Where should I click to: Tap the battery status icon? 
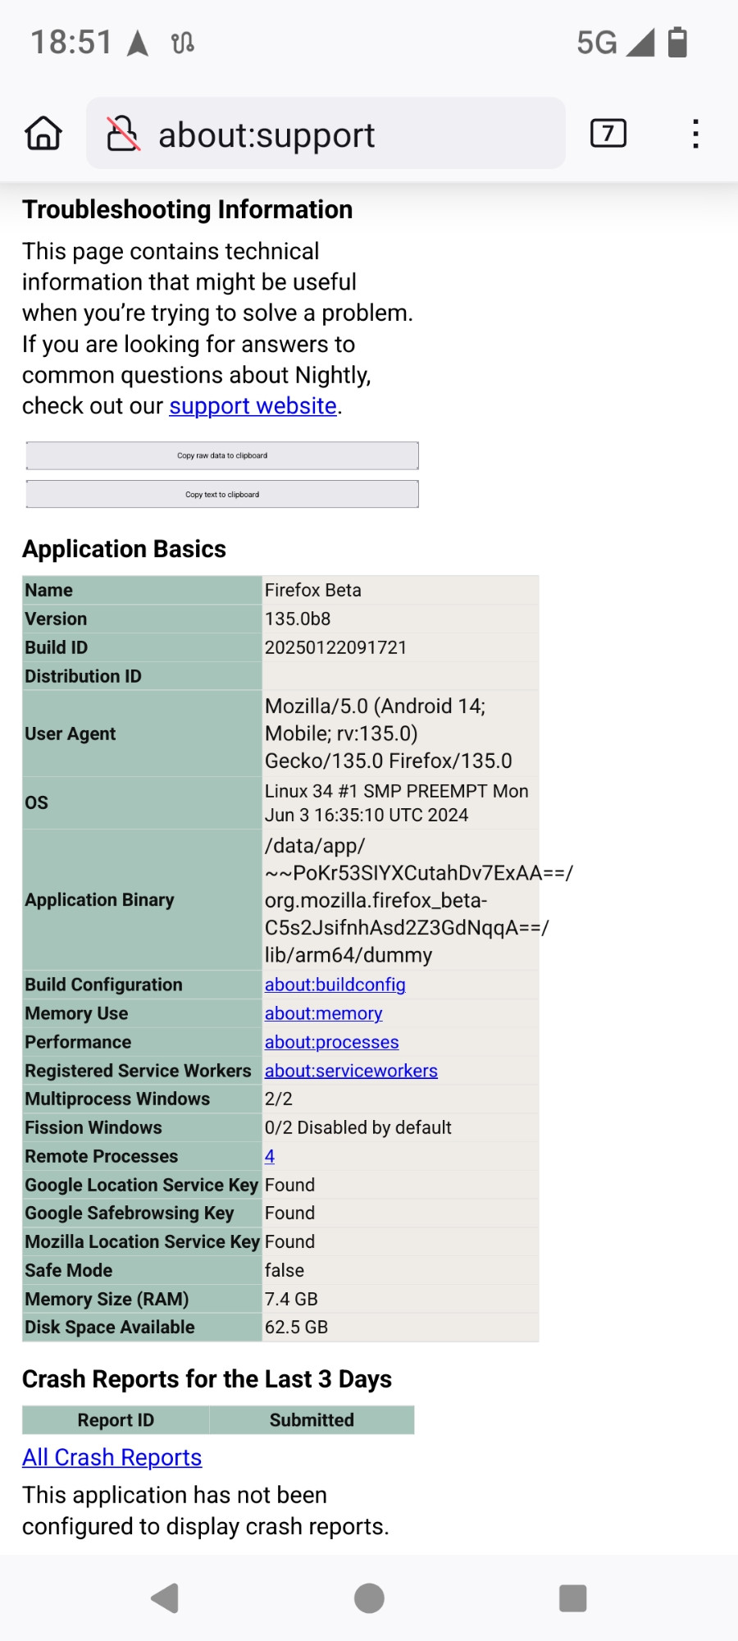coord(677,42)
